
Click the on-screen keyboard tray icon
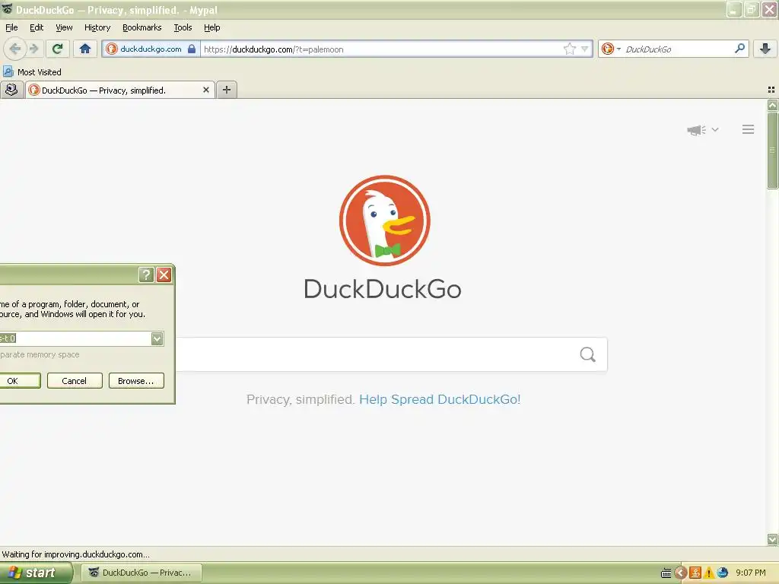[x=666, y=573]
